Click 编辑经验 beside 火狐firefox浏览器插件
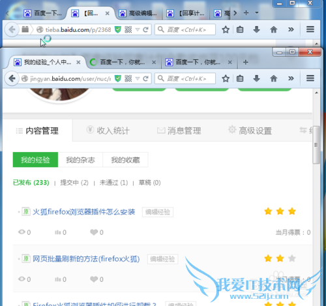This screenshot has height=306, width=326. point(158,212)
